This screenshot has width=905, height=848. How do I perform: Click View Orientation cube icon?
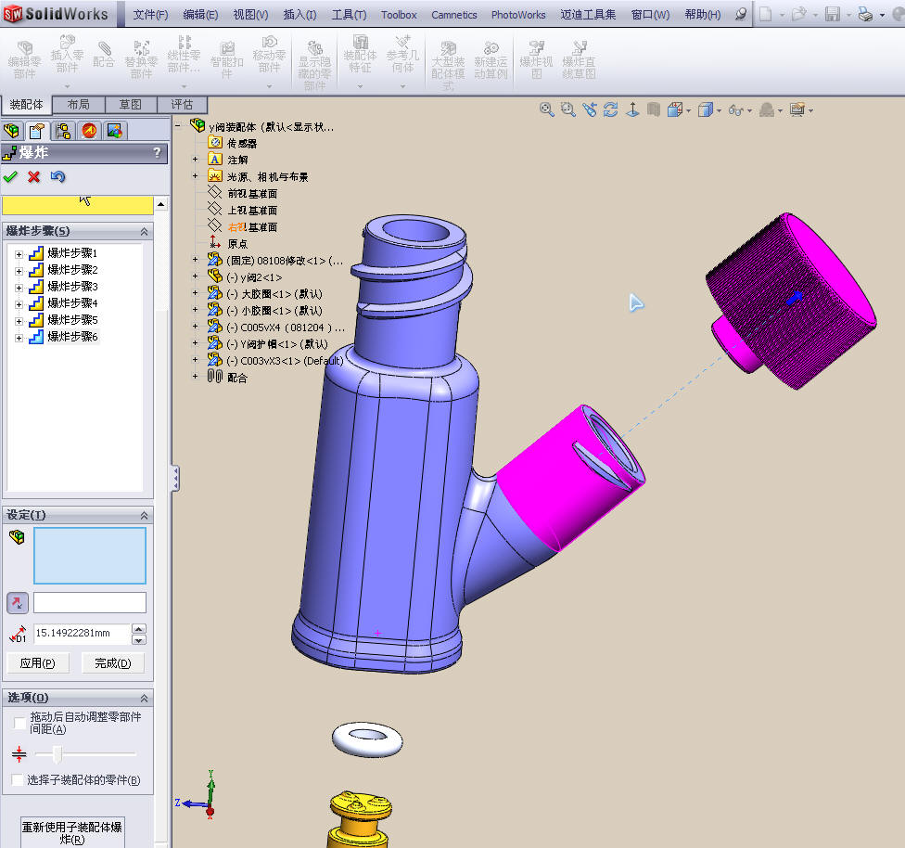pos(675,109)
